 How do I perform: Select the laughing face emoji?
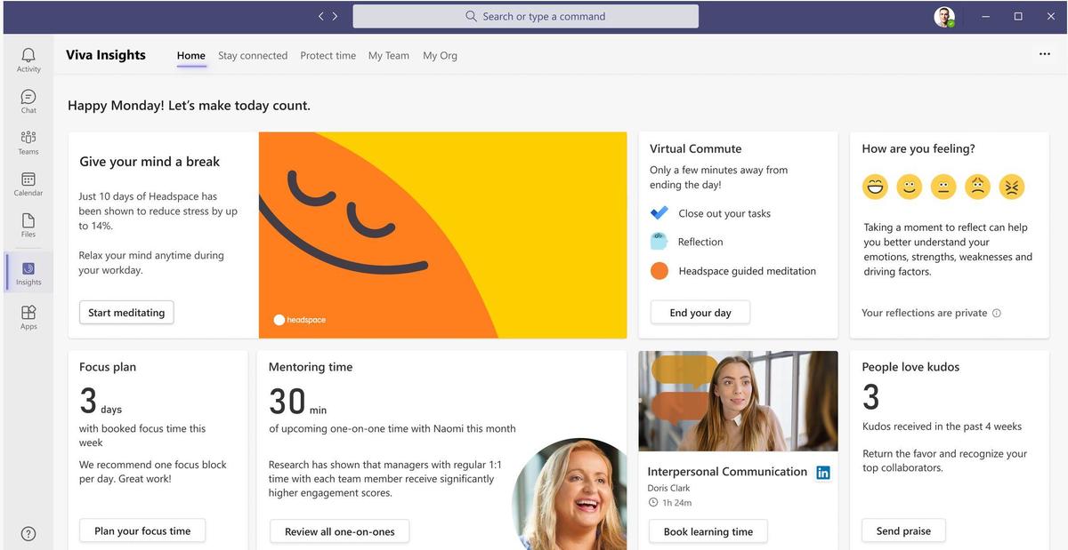pos(876,187)
